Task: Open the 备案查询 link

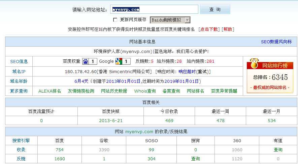Action: coord(171,91)
